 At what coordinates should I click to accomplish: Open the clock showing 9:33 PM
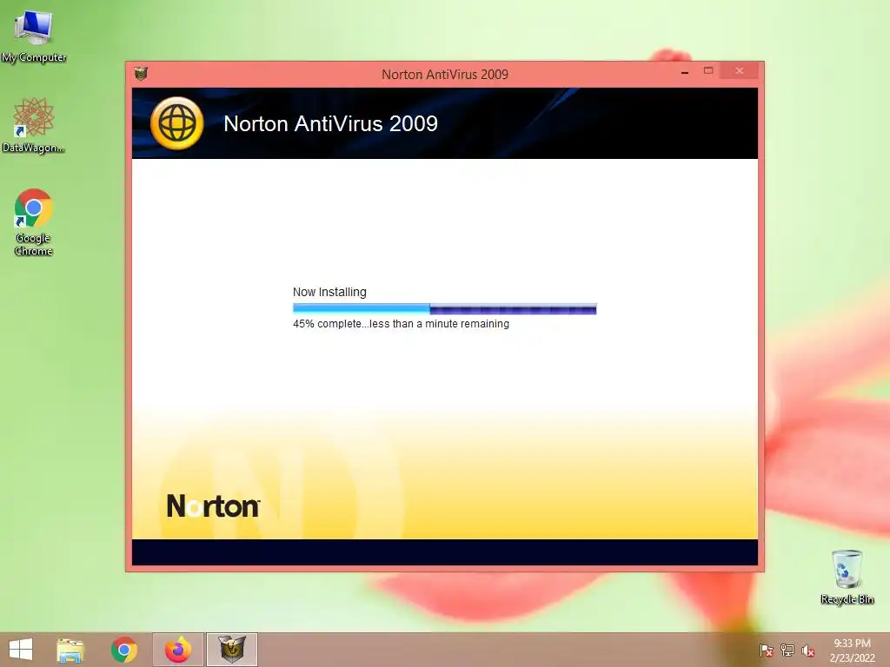(x=852, y=650)
